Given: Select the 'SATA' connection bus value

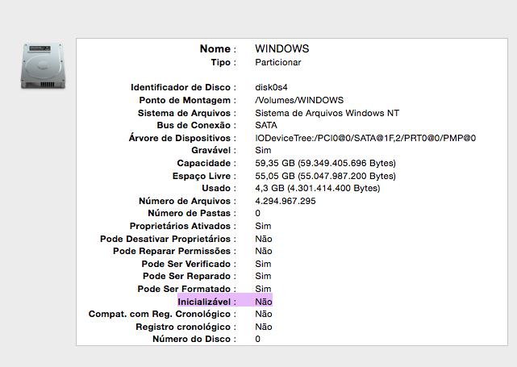Looking at the screenshot, I should [x=266, y=125].
